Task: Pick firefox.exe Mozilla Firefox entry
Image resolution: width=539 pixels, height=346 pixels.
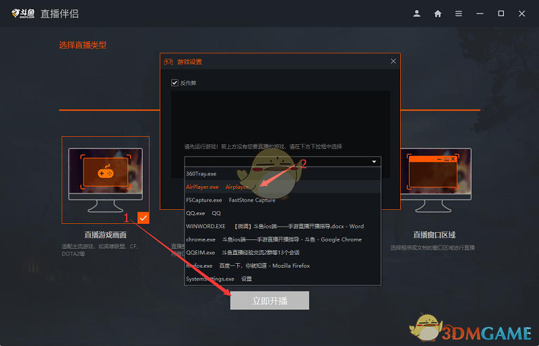Action: tap(282, 266)
